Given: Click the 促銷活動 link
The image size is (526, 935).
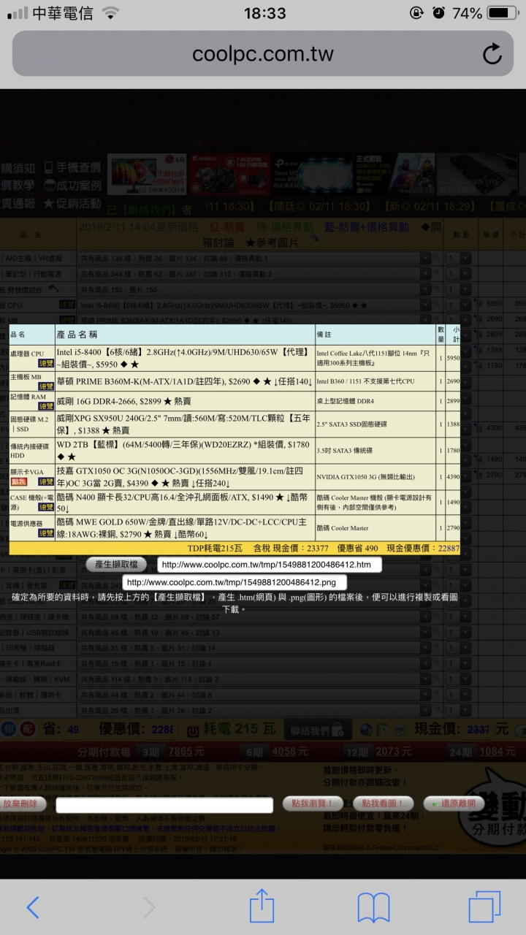Looking at the screenshot, I should click(x=72, y=203).
